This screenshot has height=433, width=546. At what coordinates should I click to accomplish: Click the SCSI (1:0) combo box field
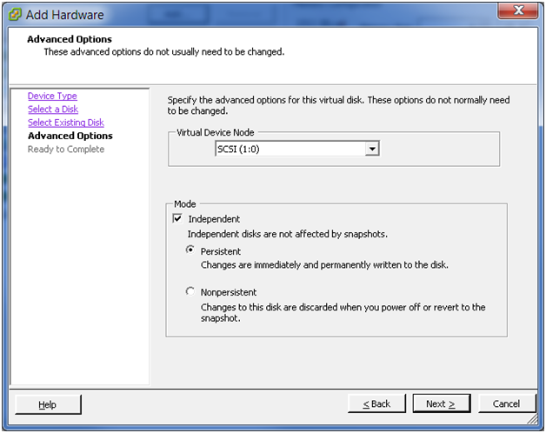pyautogui.click(x=297, y=149)
